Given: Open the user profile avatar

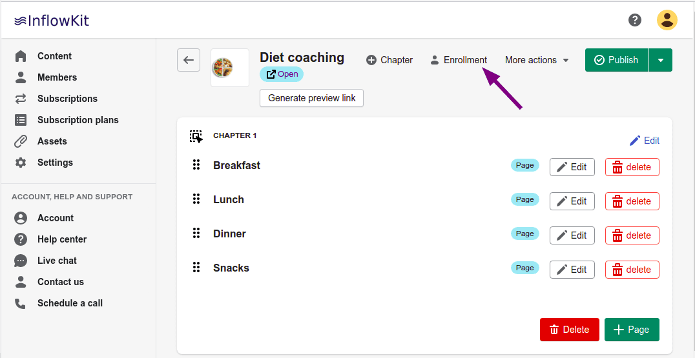Looking at the screenshot, I should 667,20.
